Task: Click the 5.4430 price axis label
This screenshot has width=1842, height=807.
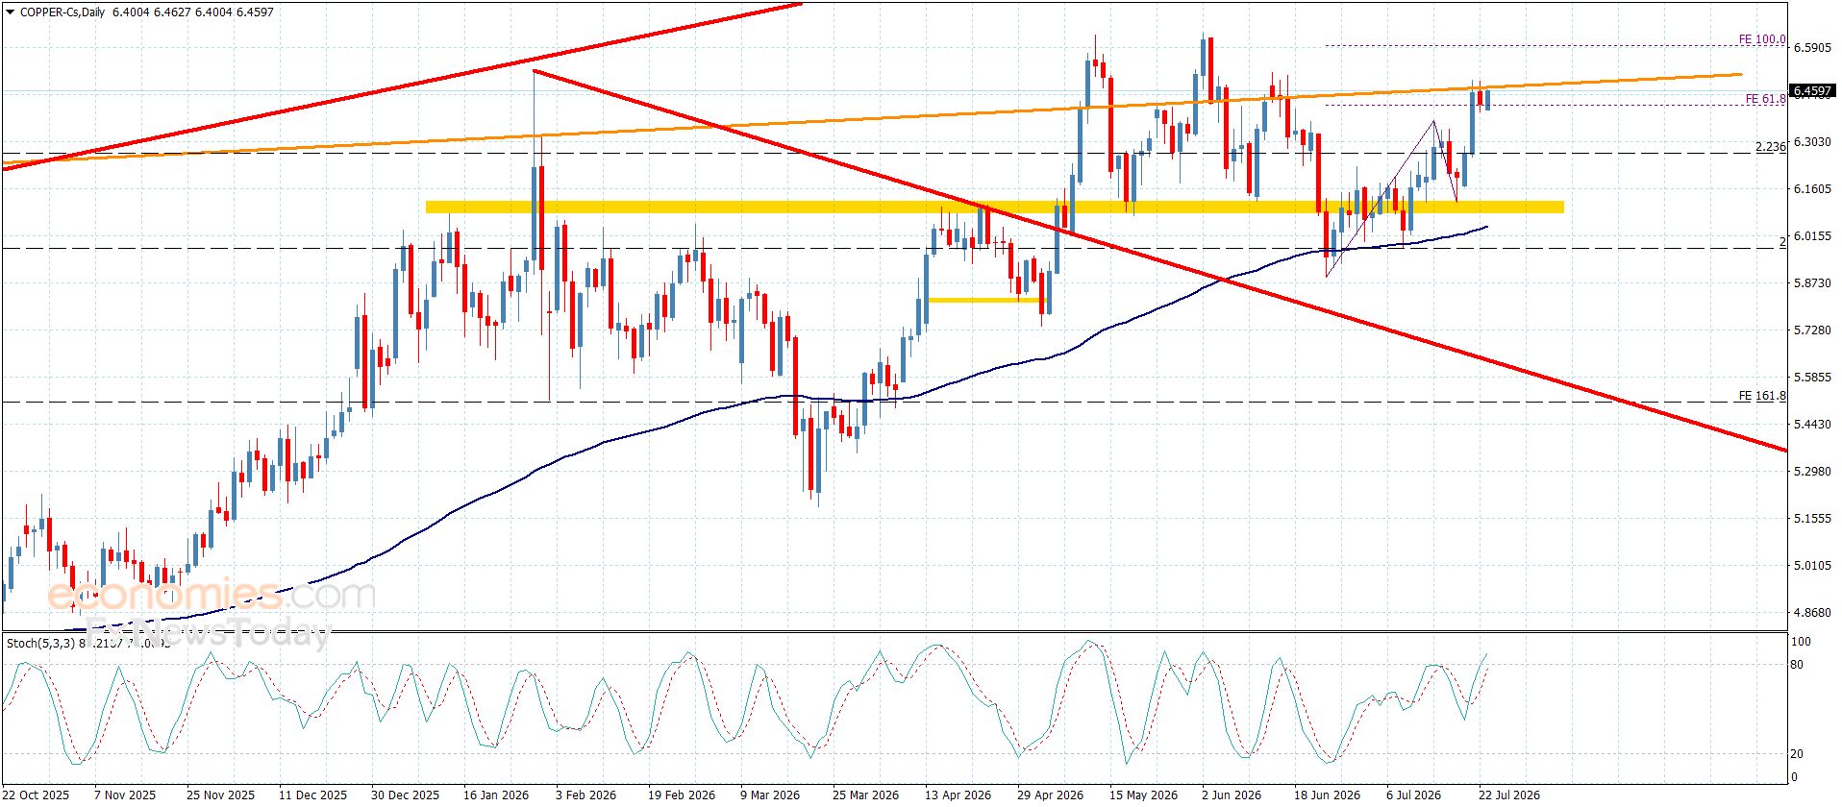Action: click(x=1812, y=425)
